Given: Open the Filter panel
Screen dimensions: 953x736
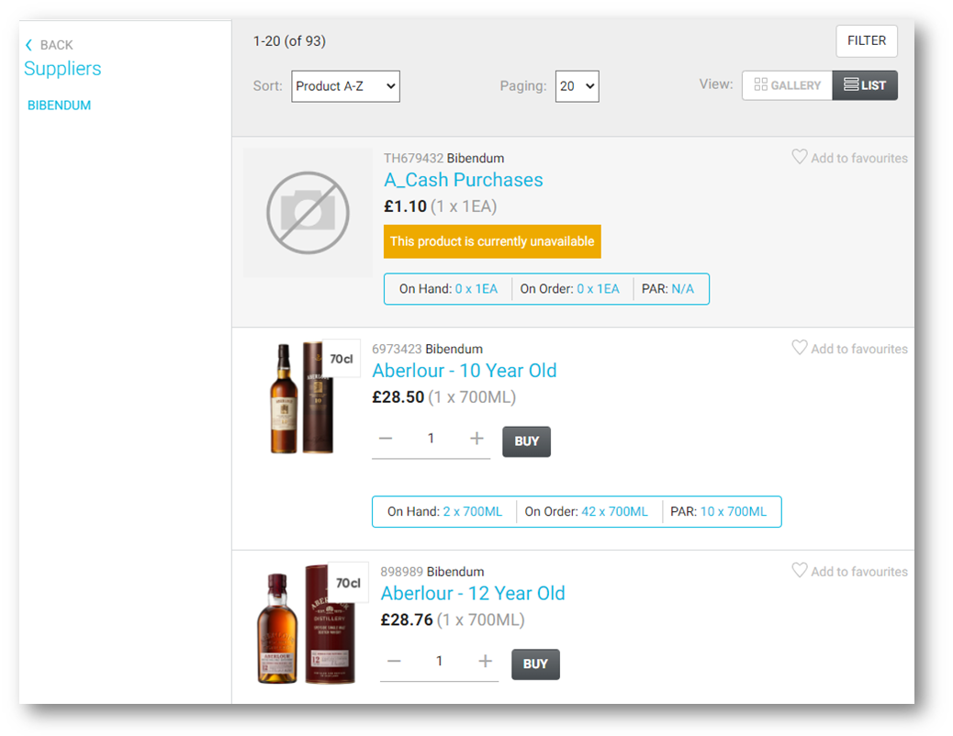Looking at the screenshot, I should click(x=867, y=40).
